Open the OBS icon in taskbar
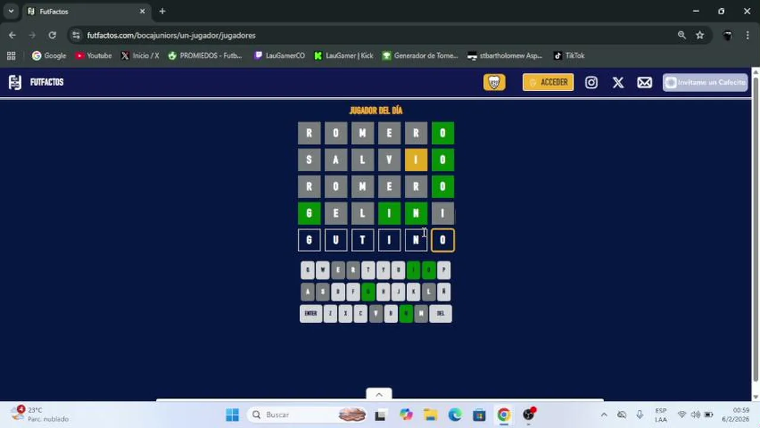 pyautogui.click(x=529, y=414)
